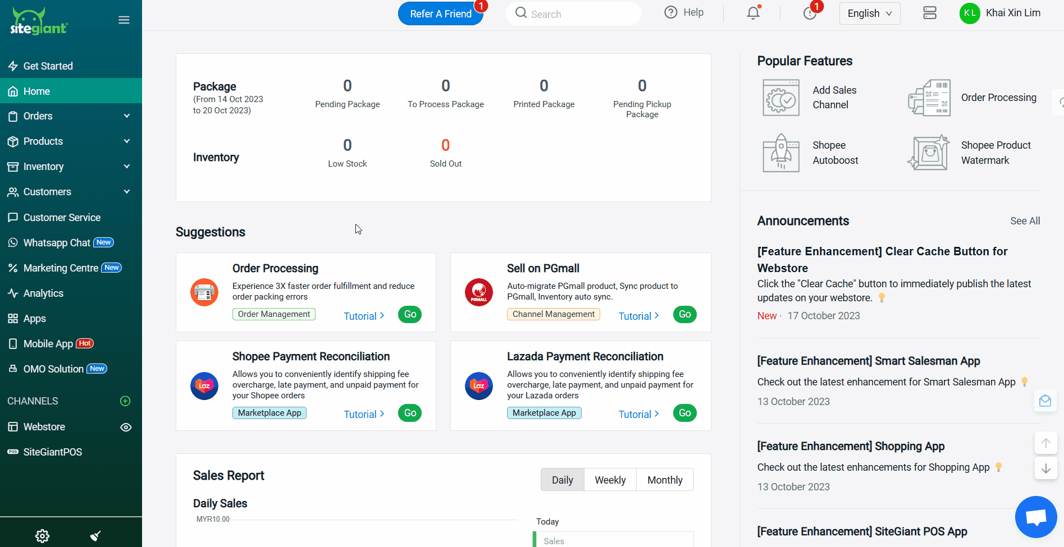
Task: Click the clear cache broom icon
Action: point(95,536)
